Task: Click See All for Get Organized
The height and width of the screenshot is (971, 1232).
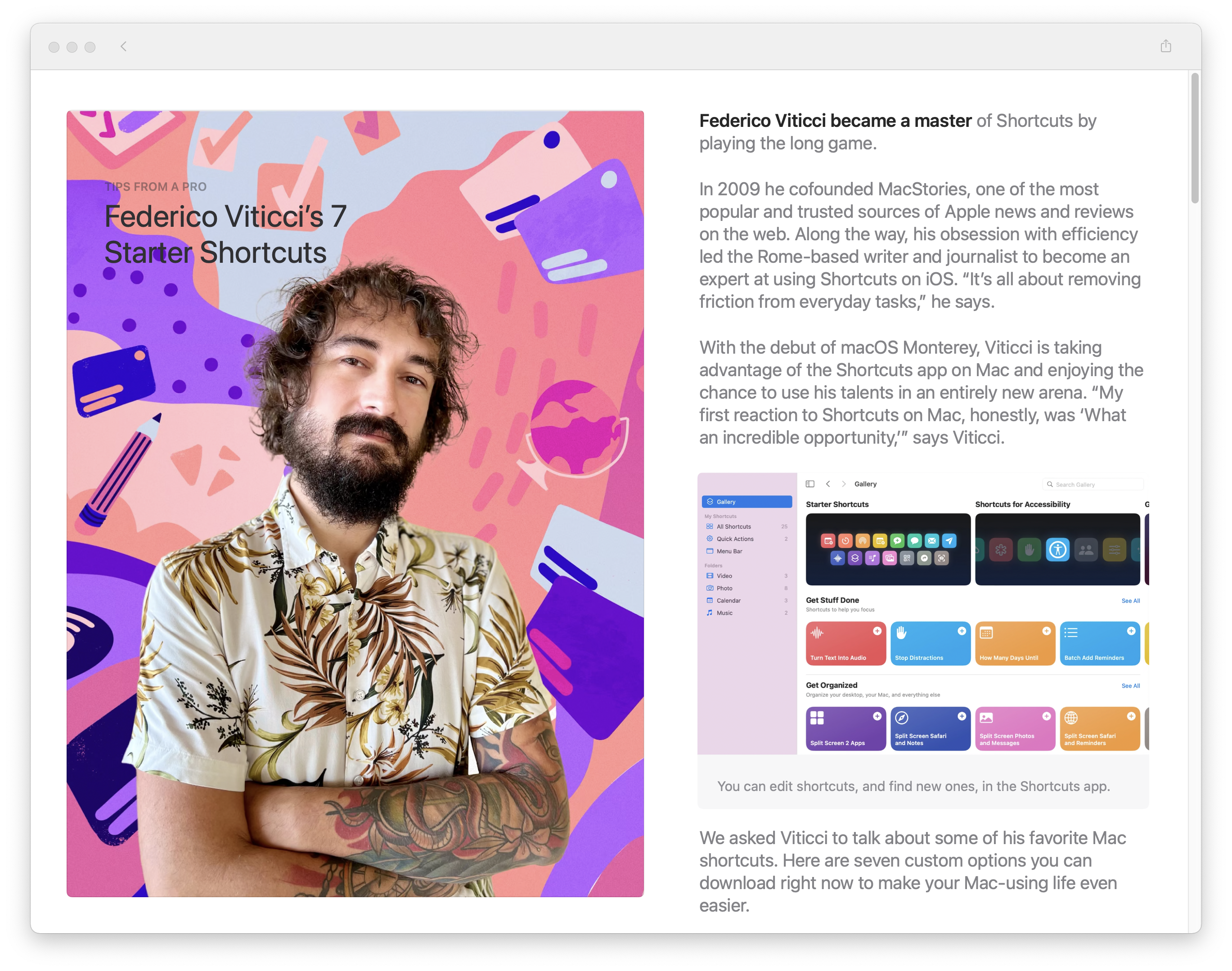Action: point(1130,686)
